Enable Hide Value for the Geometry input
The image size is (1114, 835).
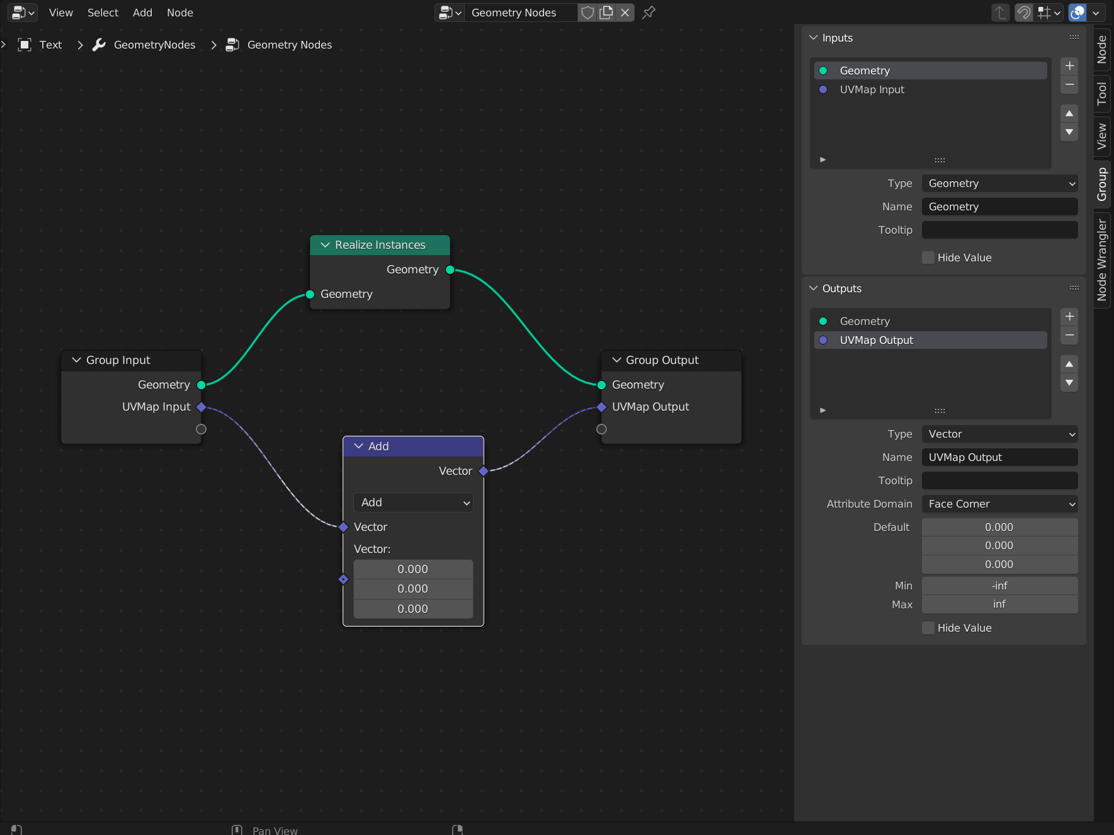pos(928,258)
